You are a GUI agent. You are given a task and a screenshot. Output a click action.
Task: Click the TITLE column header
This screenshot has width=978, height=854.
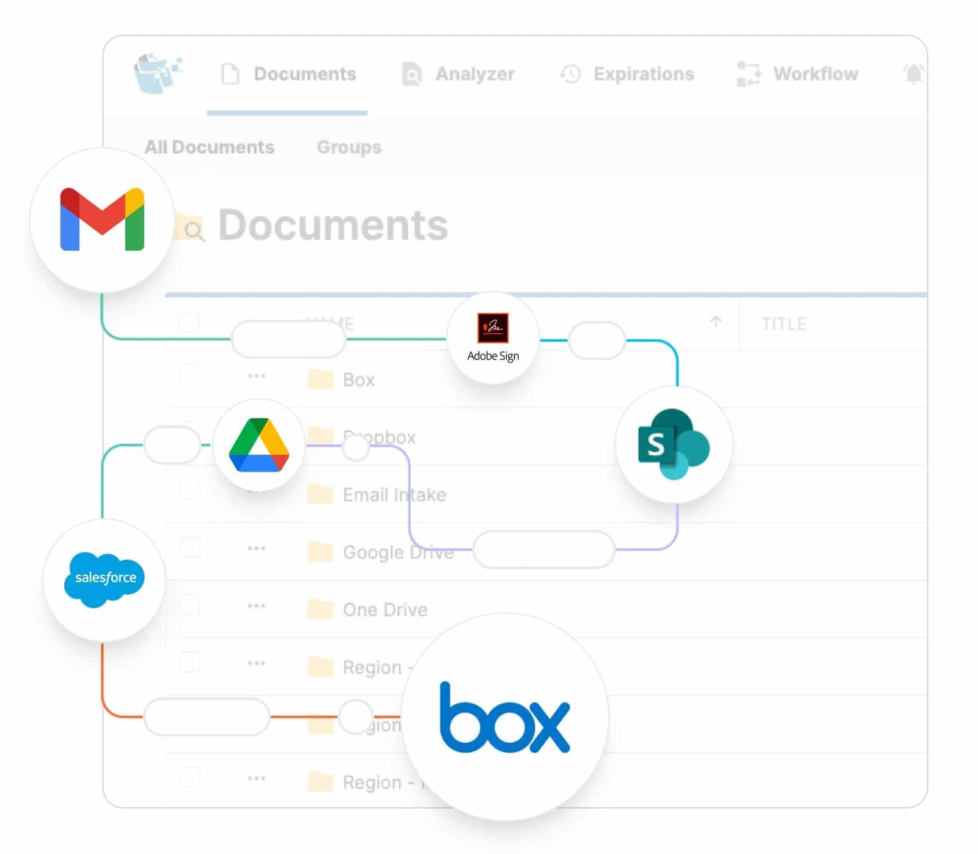[x=785, y=324]
